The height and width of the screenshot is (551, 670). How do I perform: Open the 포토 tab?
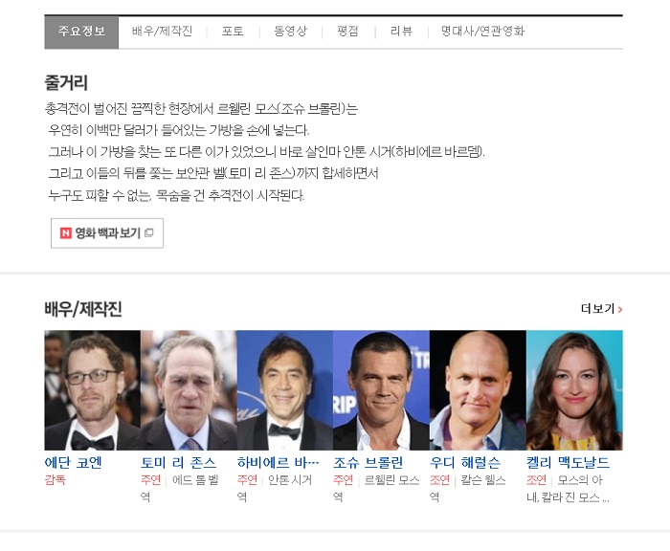233,32
